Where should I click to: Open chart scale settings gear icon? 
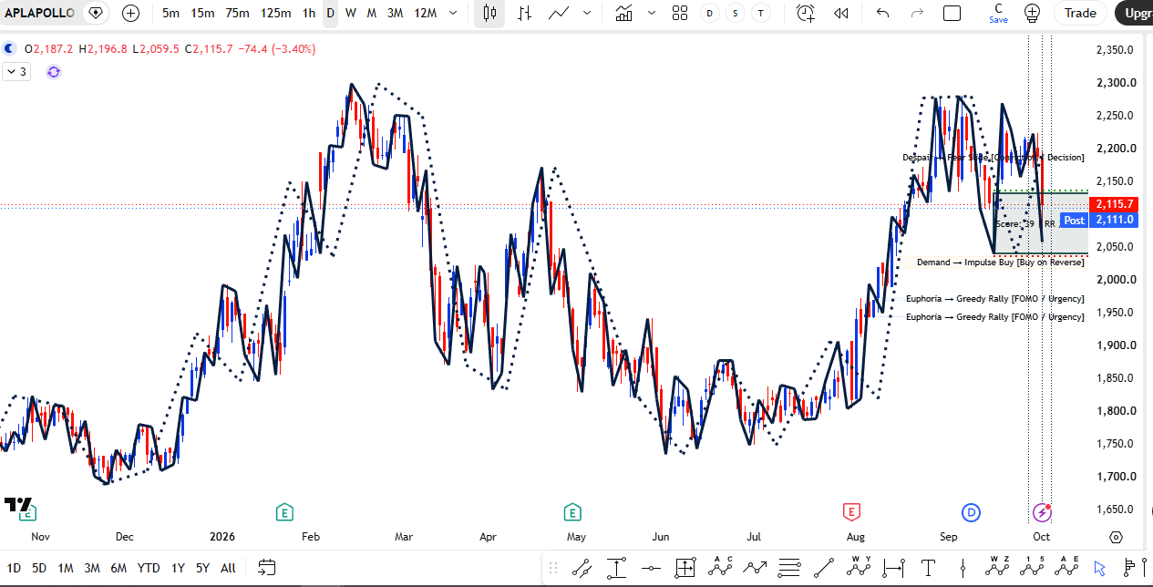click(1117, 538)
